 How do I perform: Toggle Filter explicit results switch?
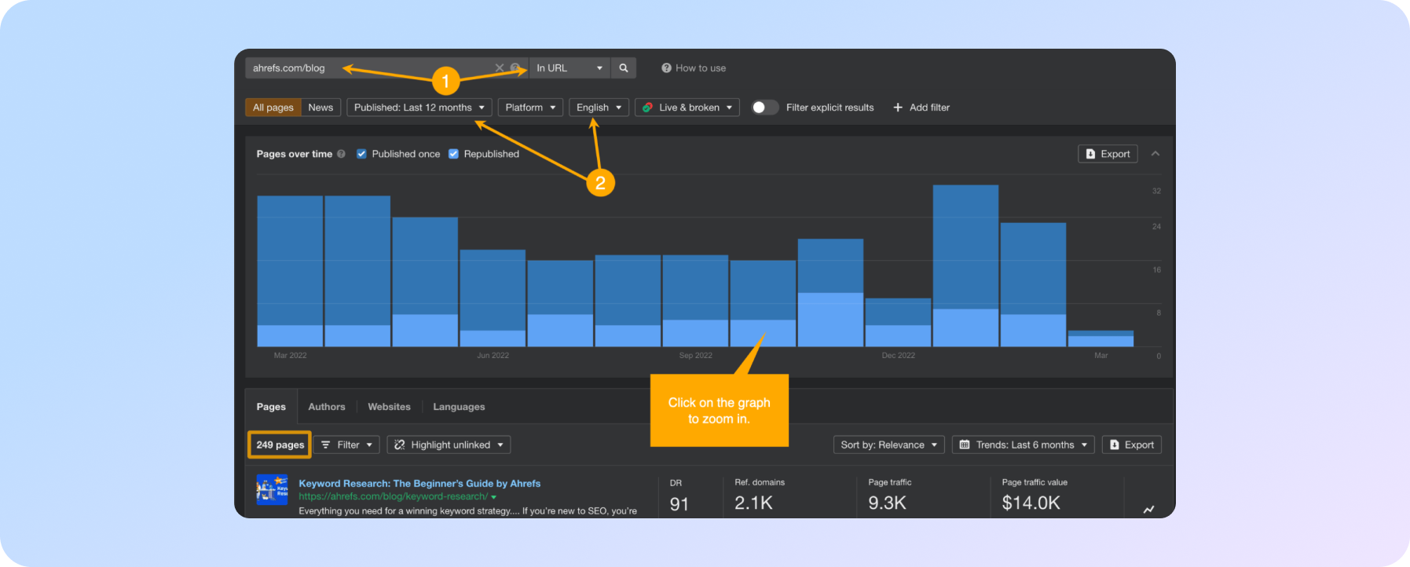point(764,108)
